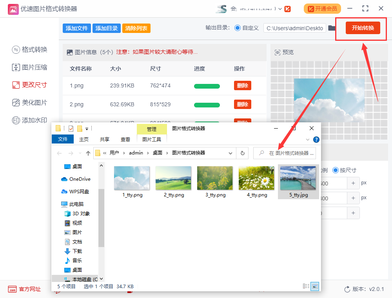Screen dimensions: 392x298
Task: Switch to the 查看 tab in Explorer
Action: (x=125, y=139)
